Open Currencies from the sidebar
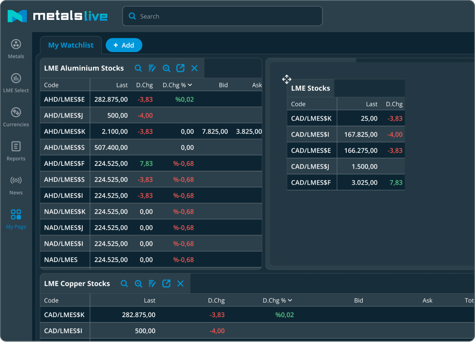This screenshot has width=475, height=342. 16,117
